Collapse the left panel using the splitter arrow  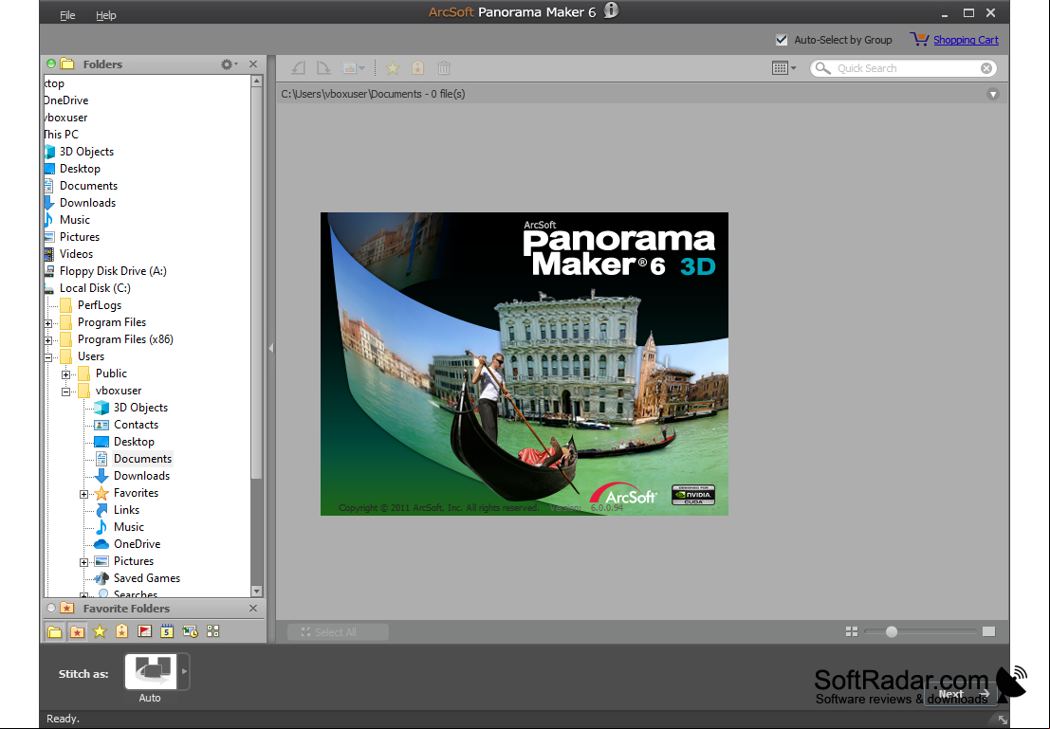[x=271, y=348]
